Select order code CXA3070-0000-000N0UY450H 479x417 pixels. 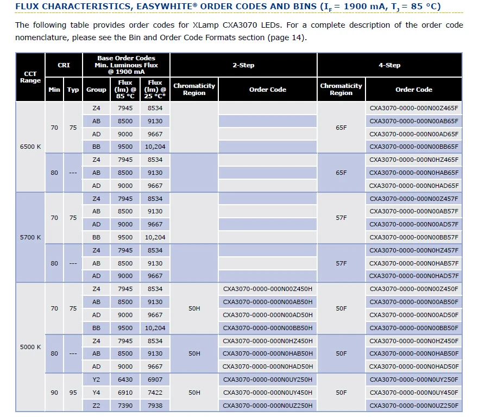pyautogui.click(x=268, y=393)
